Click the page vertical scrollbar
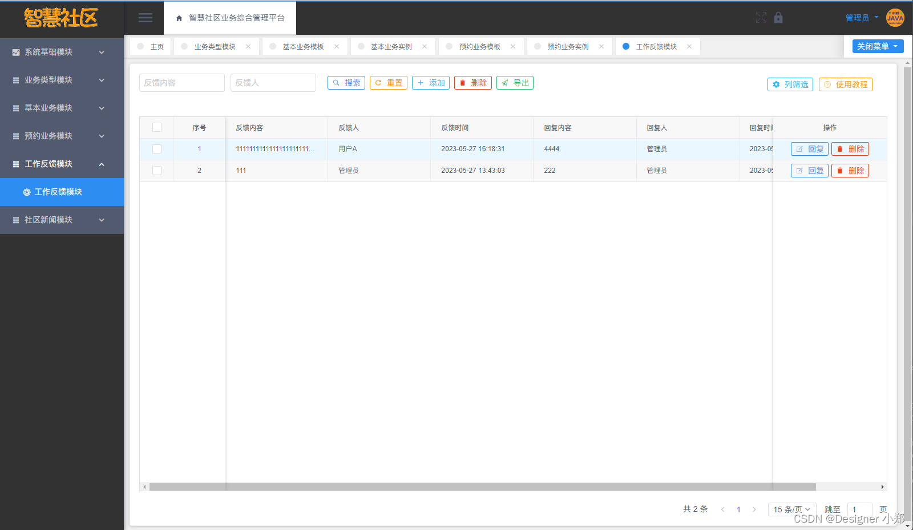The height and width of the screenshot is (530, 913). coord(908,294)
